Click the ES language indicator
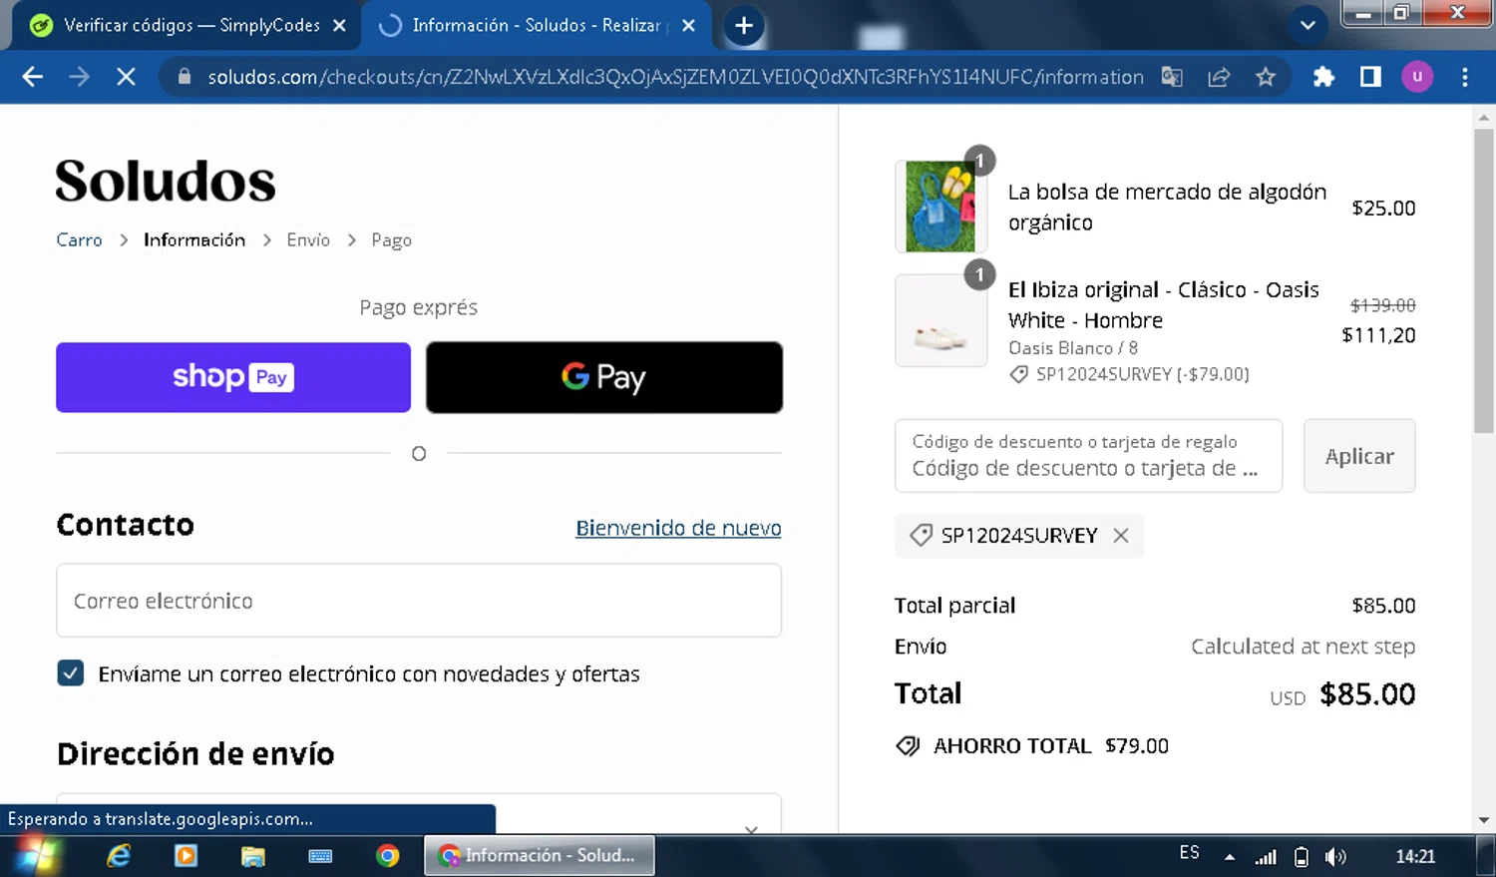The height and width of the screenshot is (877, 1496). coord(1189,853)
